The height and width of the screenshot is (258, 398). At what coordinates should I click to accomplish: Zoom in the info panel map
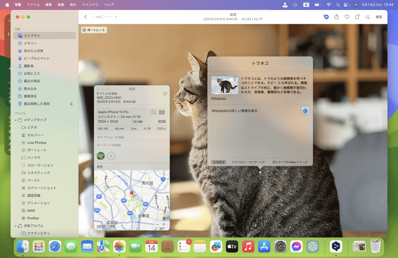[x=164, y=224]
